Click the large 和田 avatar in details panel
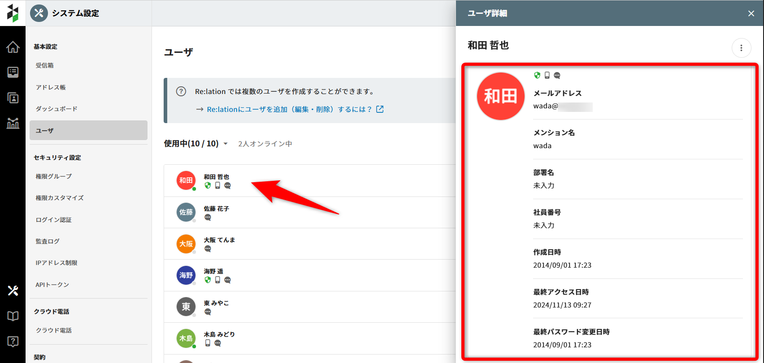Image resolution: width=764 pixels, height=363 pixels. [500, 96]
